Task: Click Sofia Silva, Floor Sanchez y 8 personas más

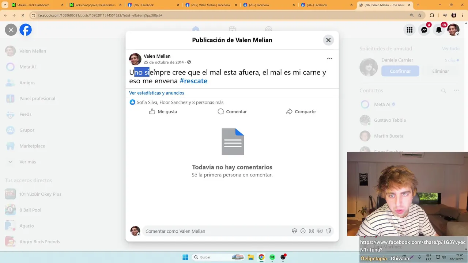Action: (180, 103)
